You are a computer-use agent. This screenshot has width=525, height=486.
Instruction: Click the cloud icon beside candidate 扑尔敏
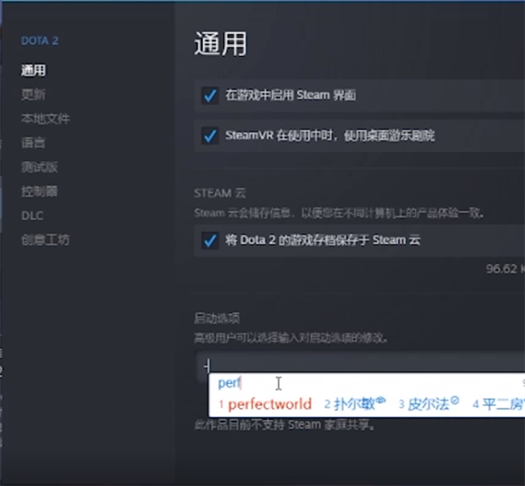[381, 400]
